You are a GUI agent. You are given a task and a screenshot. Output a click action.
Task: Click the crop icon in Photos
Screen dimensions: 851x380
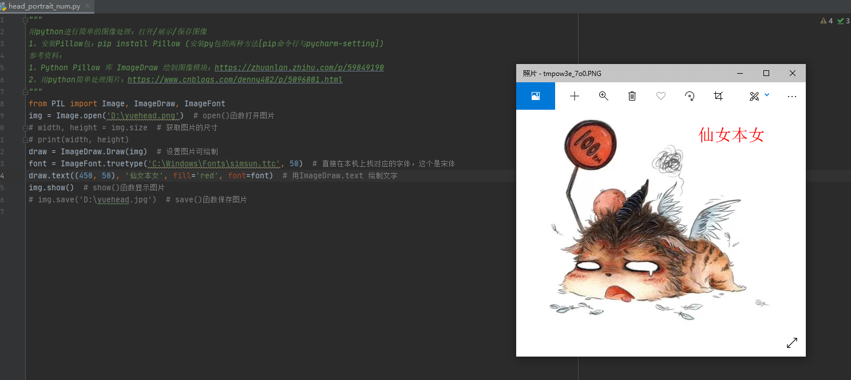tap(718, 96)
